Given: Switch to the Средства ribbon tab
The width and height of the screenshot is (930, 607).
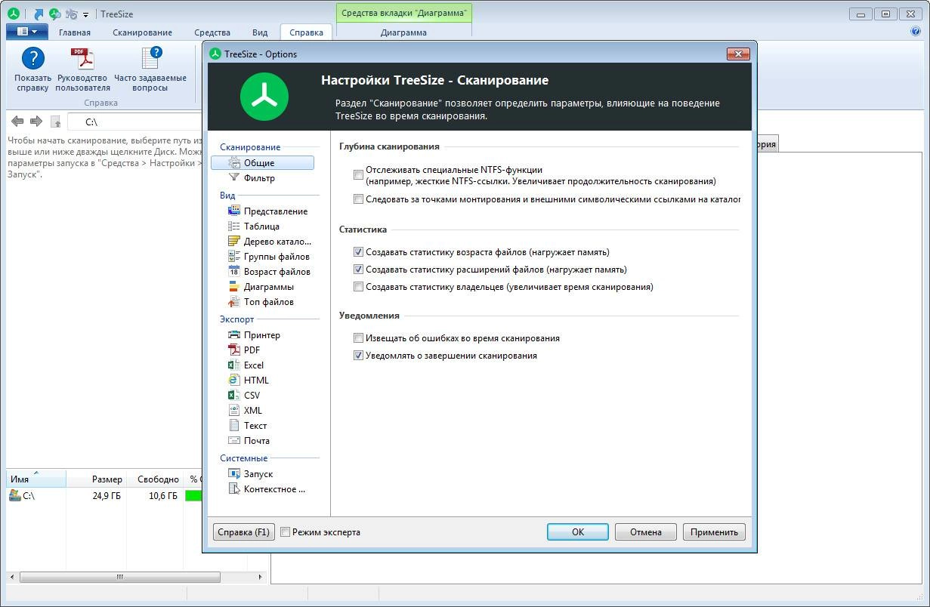Looking at the screenshot, I should pos(212,32).
